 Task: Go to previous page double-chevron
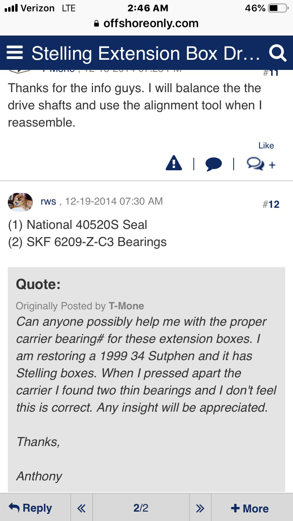(81, 508)
